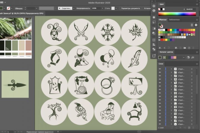This screenshot has width=200, height=133.
Task: Open the Align panel icon in dock
Action: (x=154, y=45)
